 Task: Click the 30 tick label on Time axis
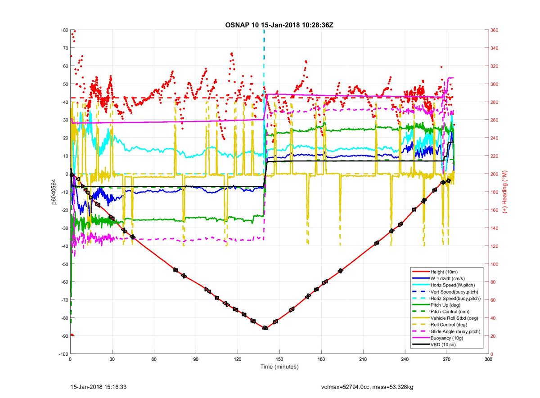click(112, 360)
